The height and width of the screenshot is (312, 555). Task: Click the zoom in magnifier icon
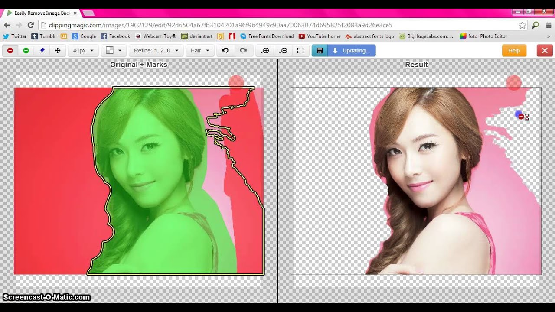pyautogui.click(x=265, y=51)
